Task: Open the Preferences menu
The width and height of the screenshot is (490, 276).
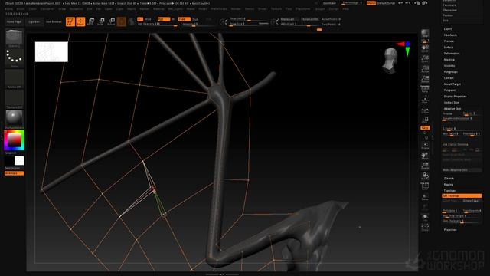Action: coord(219,9)
